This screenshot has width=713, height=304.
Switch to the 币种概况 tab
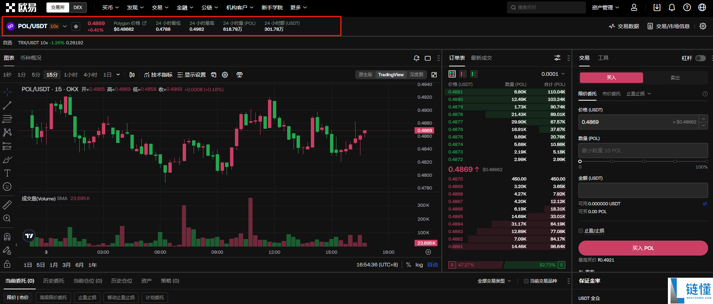point(31,58)
